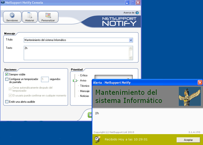The image size is (203, 145).
Task: Toggle the Siempre visible checkbox
Action: click(x=7, y=75)
